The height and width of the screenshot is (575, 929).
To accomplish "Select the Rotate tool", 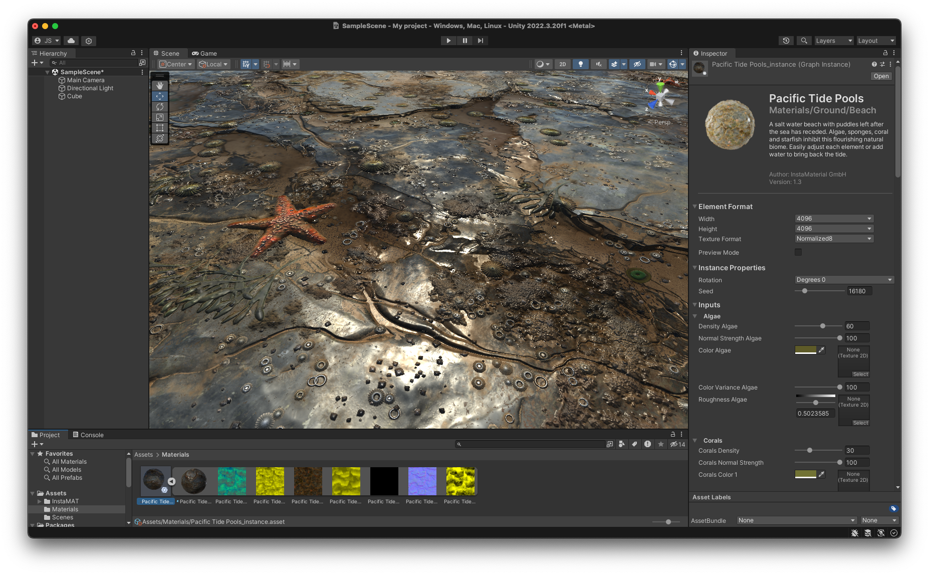I will coord(160,107).
